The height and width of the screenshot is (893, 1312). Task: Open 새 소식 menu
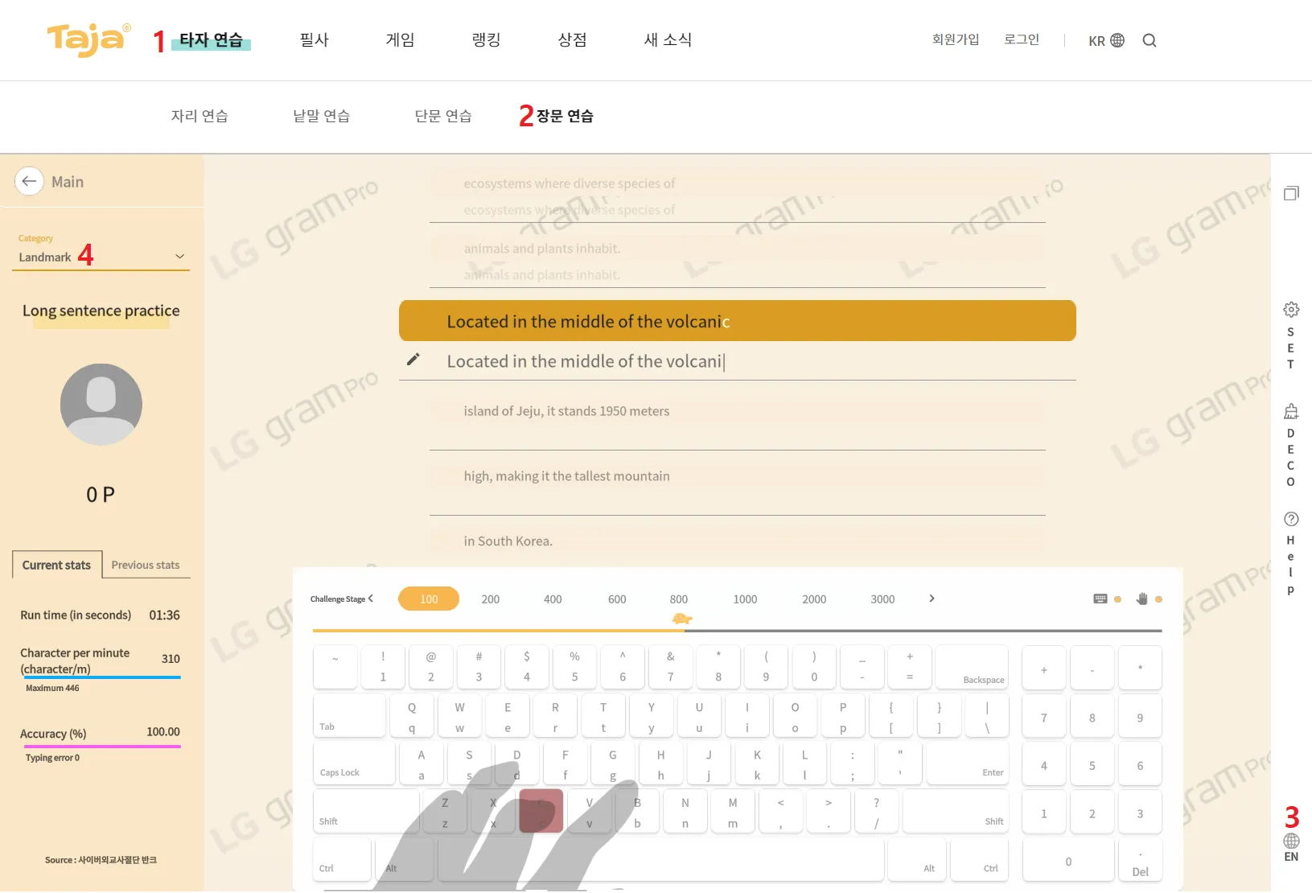[668, 39]
